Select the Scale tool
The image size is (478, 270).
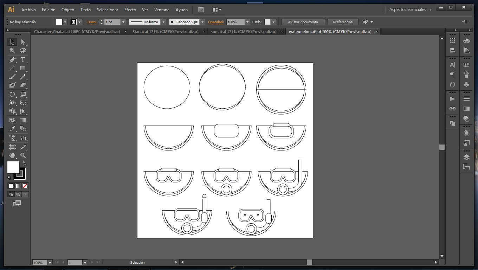coord(23,94)
